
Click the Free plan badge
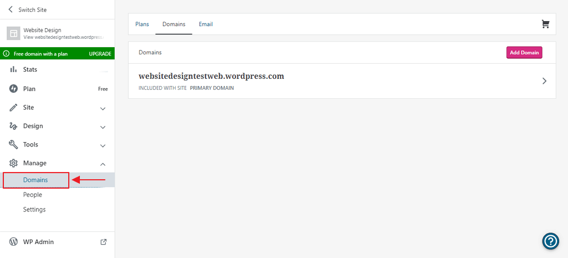[103, 89]
